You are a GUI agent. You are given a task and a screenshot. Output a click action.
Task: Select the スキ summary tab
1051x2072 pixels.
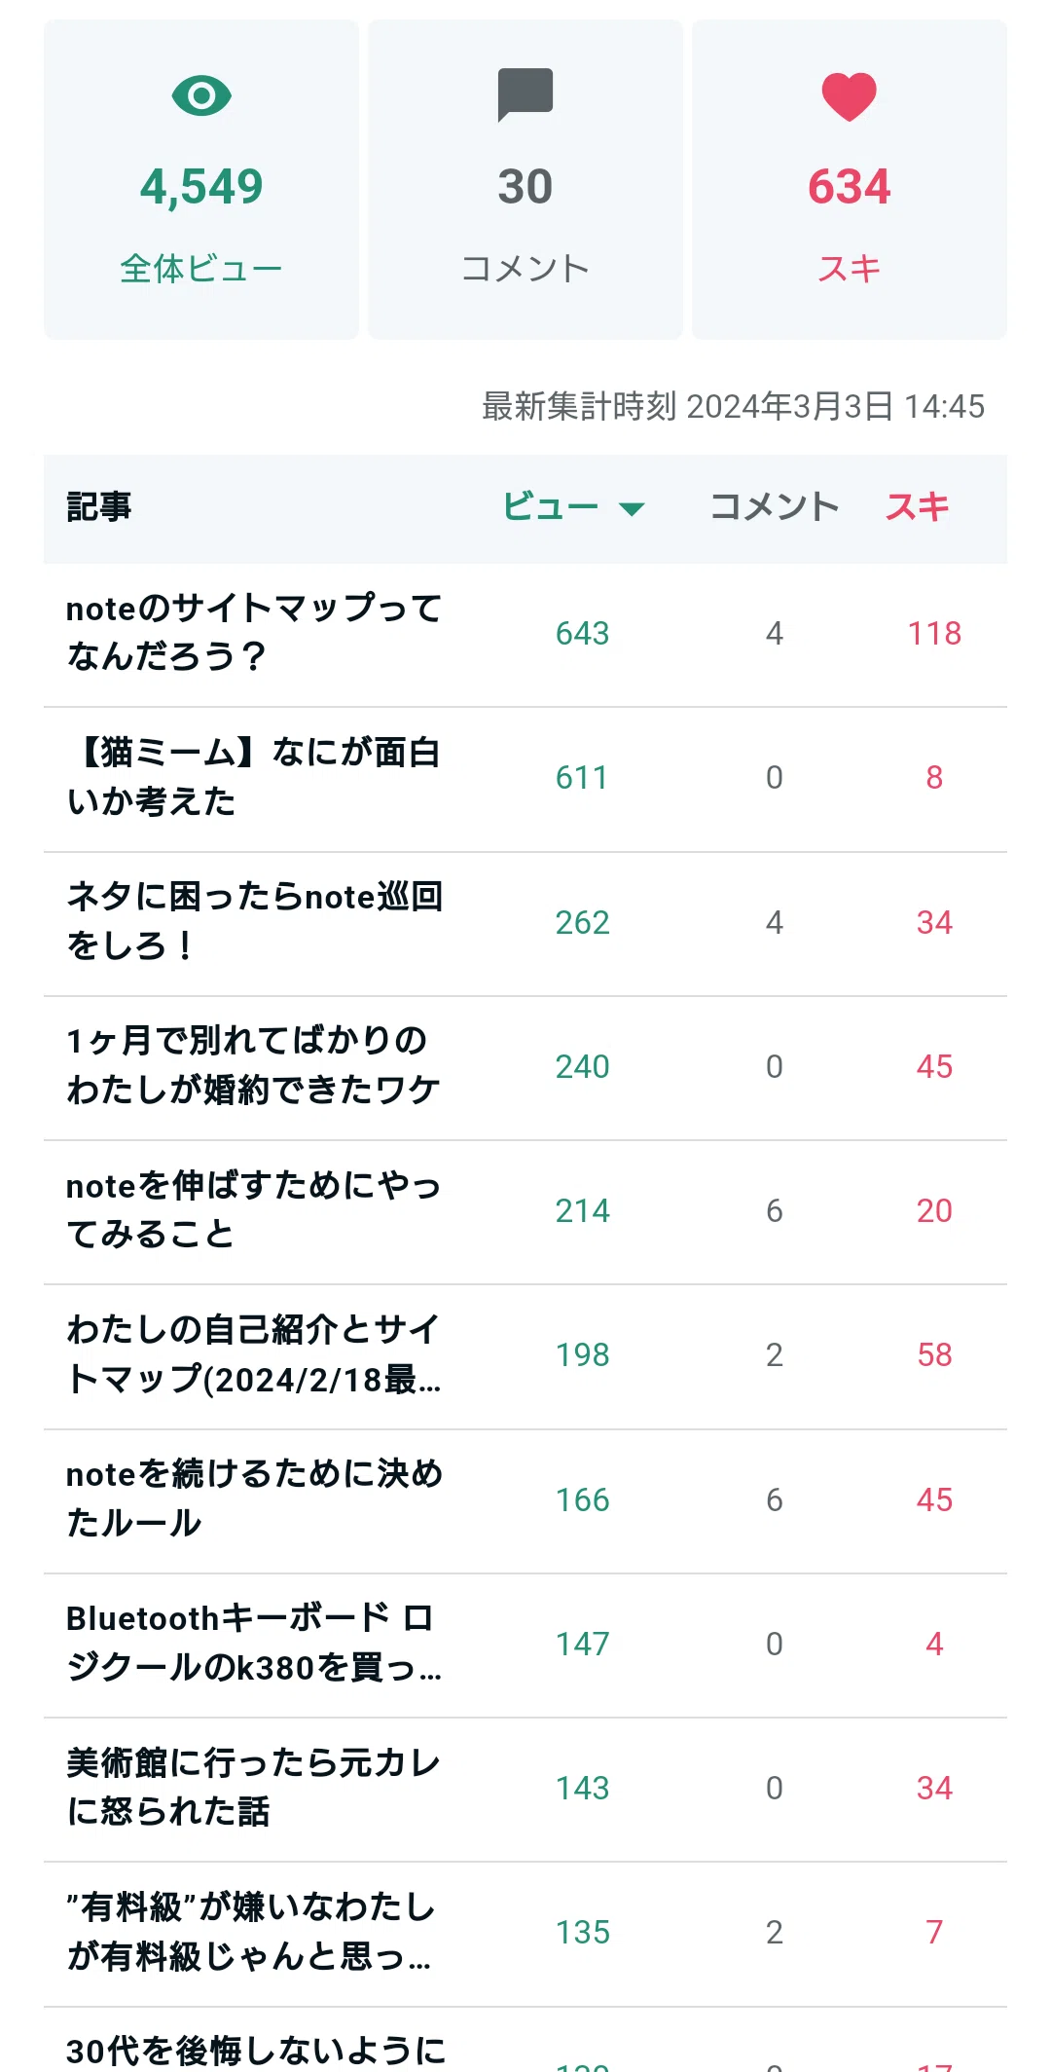click(x=850, y=180)
